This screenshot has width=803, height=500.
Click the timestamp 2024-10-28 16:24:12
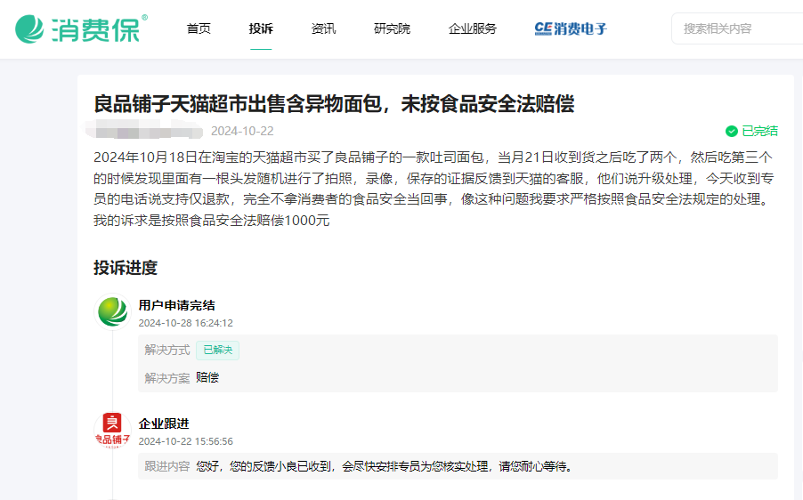pos(185,323)
